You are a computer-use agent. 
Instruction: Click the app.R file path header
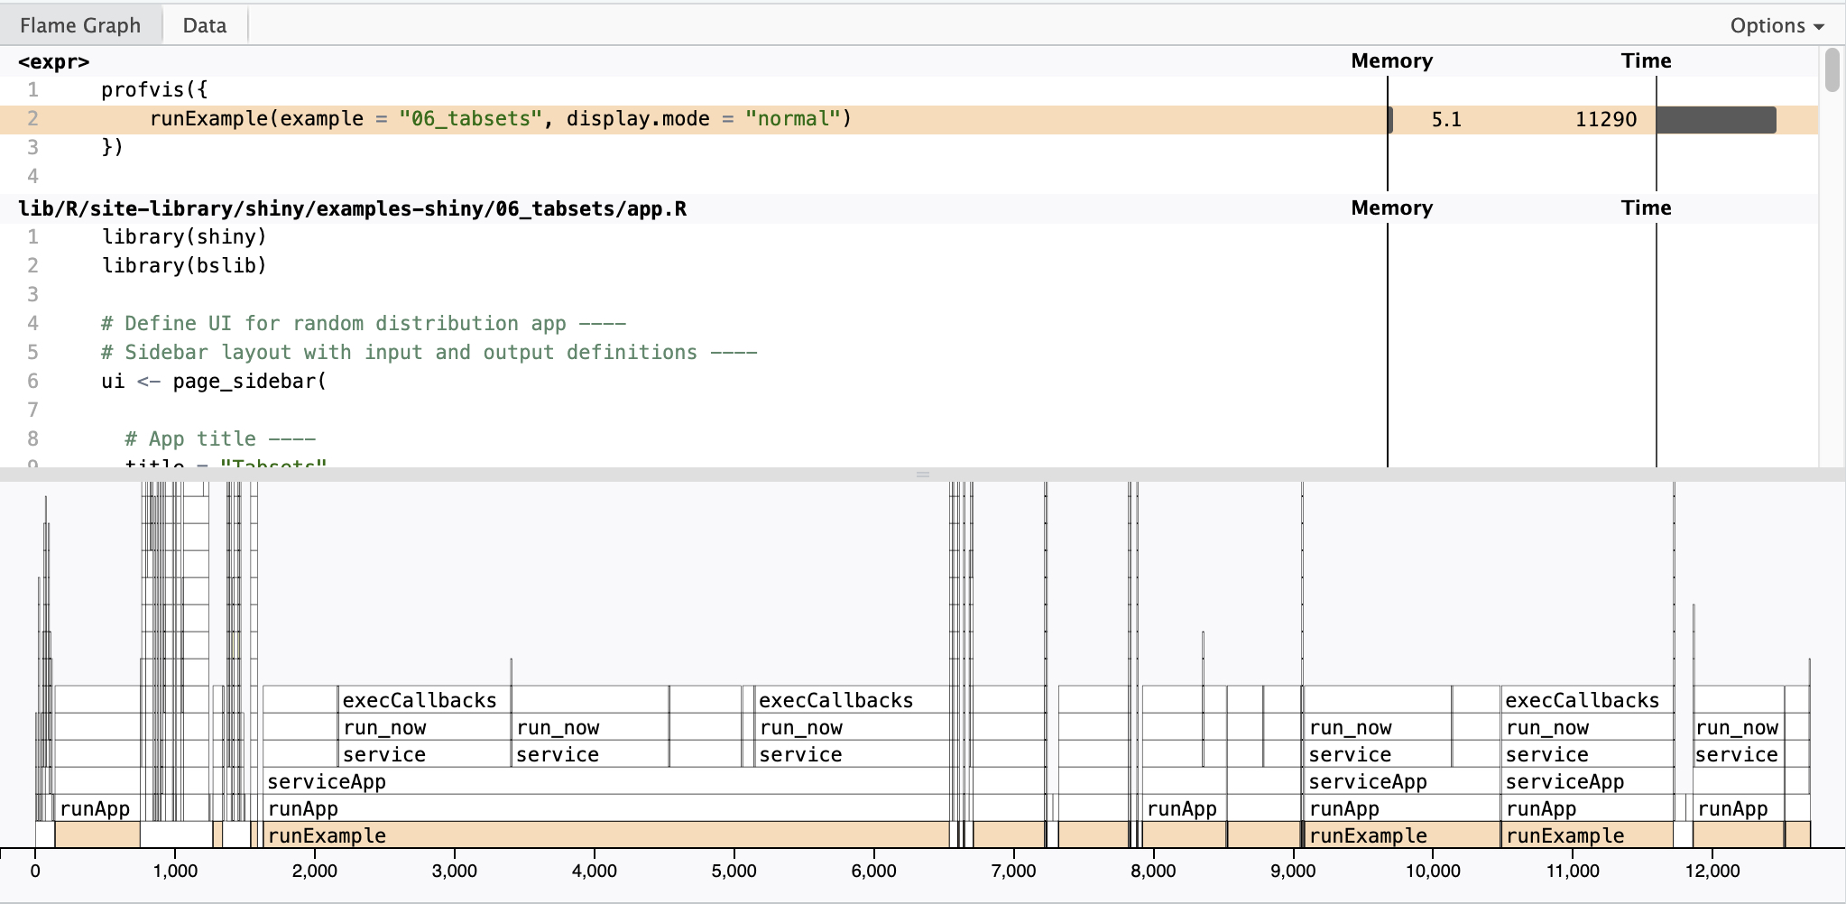click(x=352, y=208)
